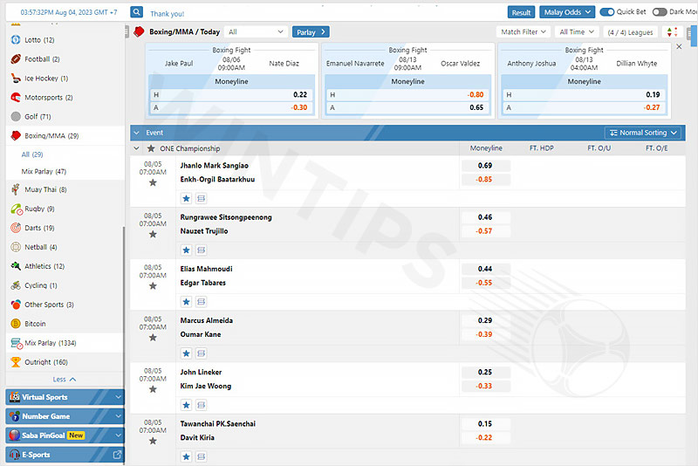This screenshot has height=466, width=698.
Task: Bet 0.22 home odds for Jake Paul
Action: tap(231, 95)
